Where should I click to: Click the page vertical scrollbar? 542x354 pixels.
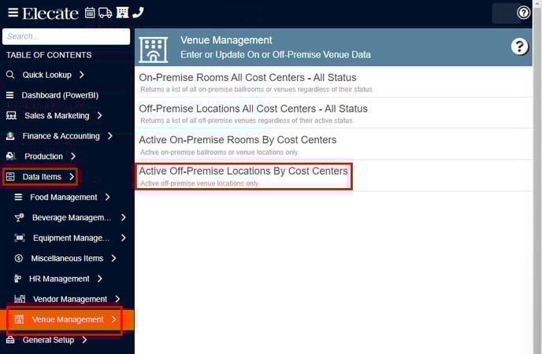click(x=536, y=177)
